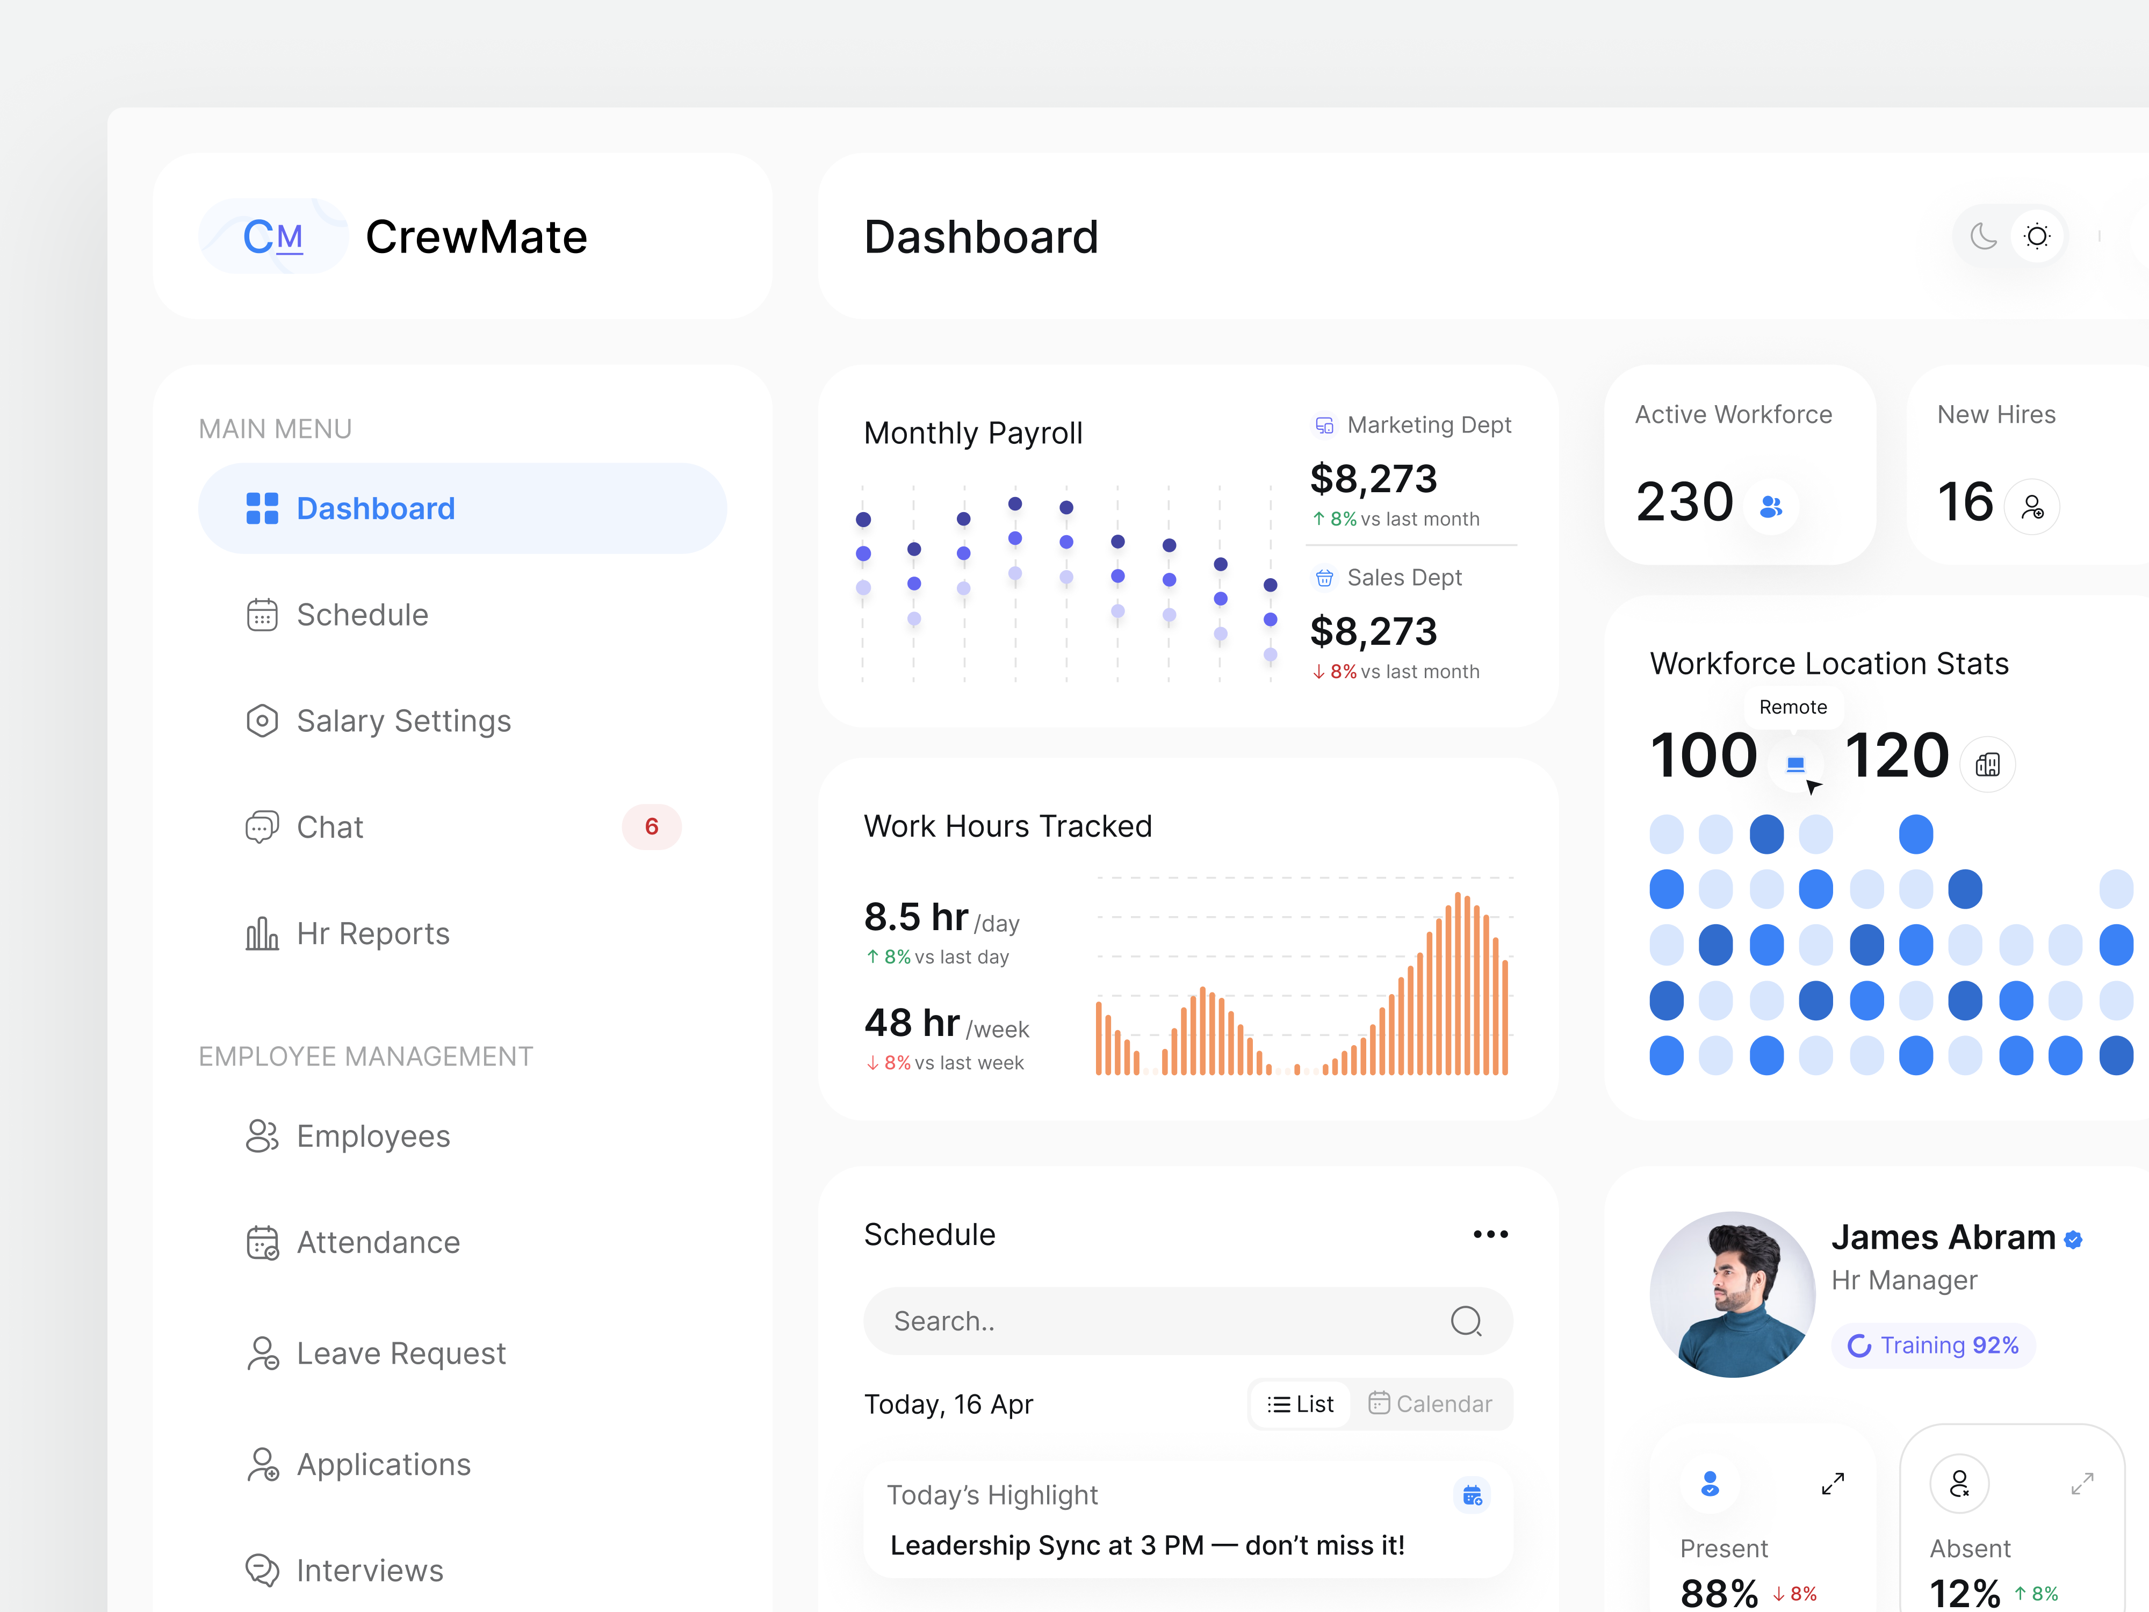This screenshot has height=1612, width=2149.
Task: Click the CM CrewMate logo
Action: click(273, 236)
